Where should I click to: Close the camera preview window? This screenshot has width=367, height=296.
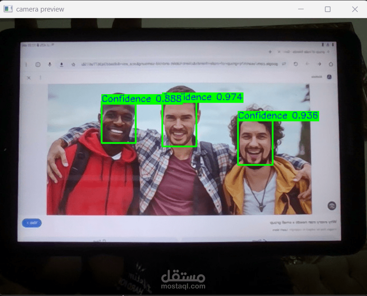pyautogui.click(x=355, y=9)
